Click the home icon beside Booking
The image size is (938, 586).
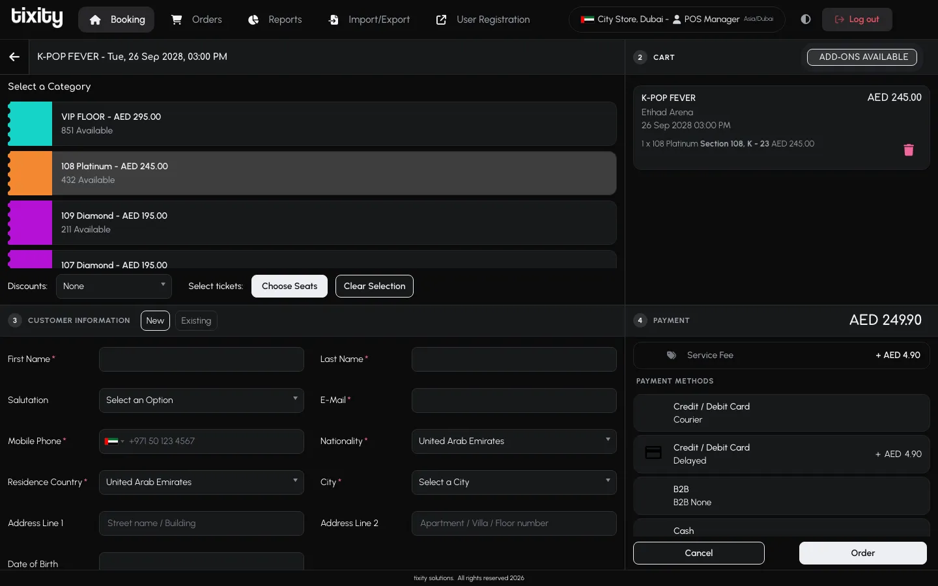[95, 20]
